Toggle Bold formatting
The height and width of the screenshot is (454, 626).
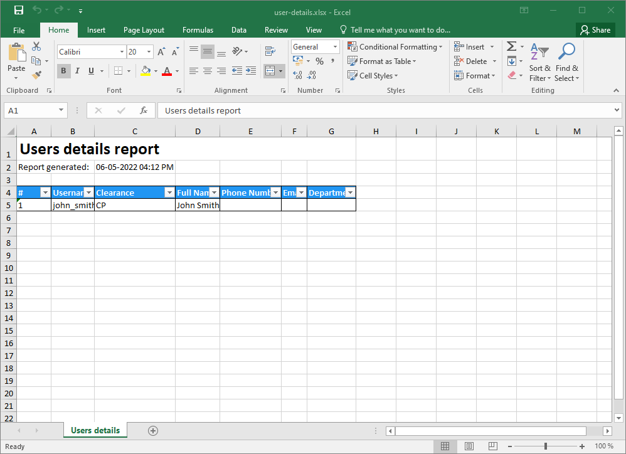pos(63,71)
